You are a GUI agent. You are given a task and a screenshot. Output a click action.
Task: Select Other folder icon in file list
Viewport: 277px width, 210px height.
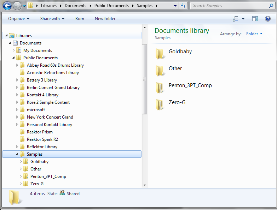(160, 71)
